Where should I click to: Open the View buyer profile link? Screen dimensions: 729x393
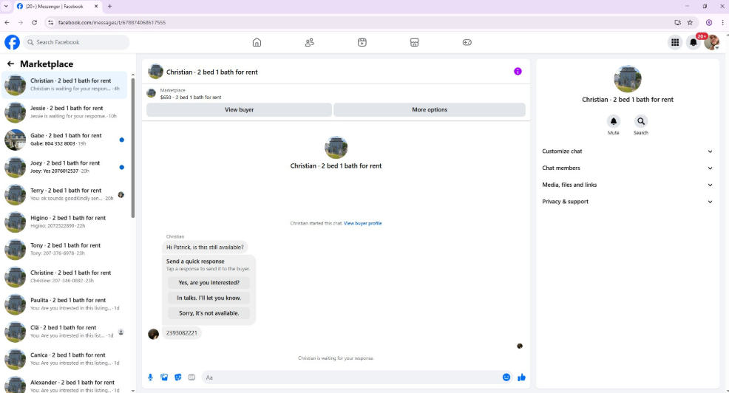click(x=362, y=223)
